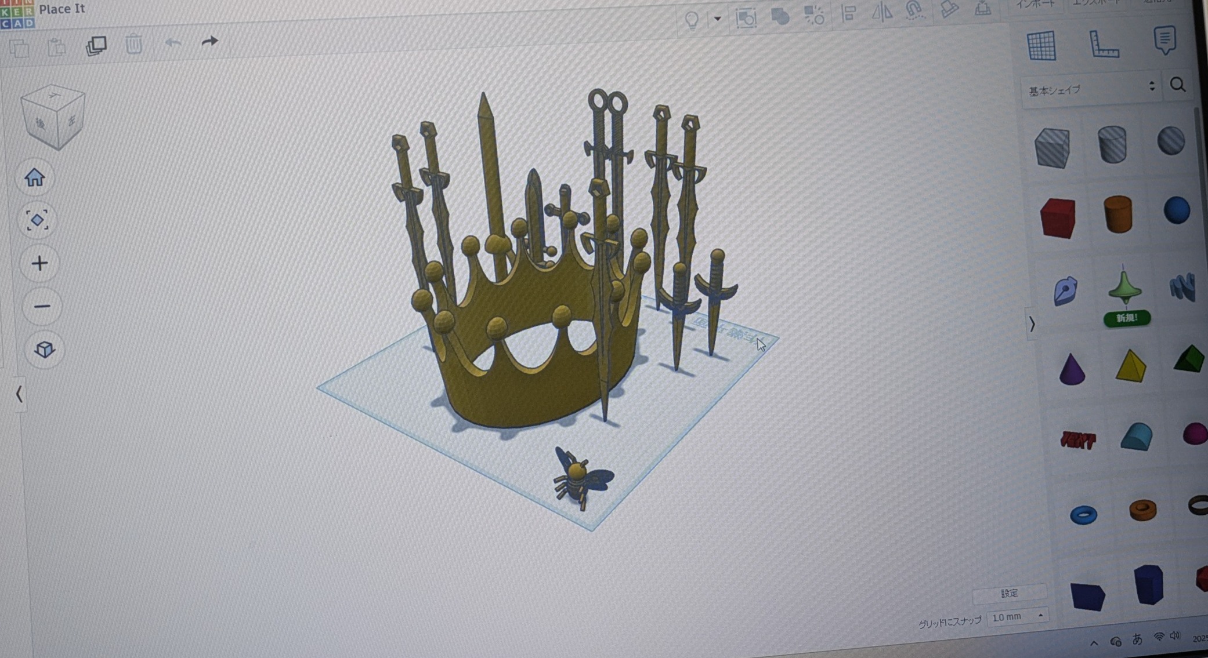Viewport: 1208px width, 658px height.
Task: Select the red Box shape
Action: coord(1057,219)
